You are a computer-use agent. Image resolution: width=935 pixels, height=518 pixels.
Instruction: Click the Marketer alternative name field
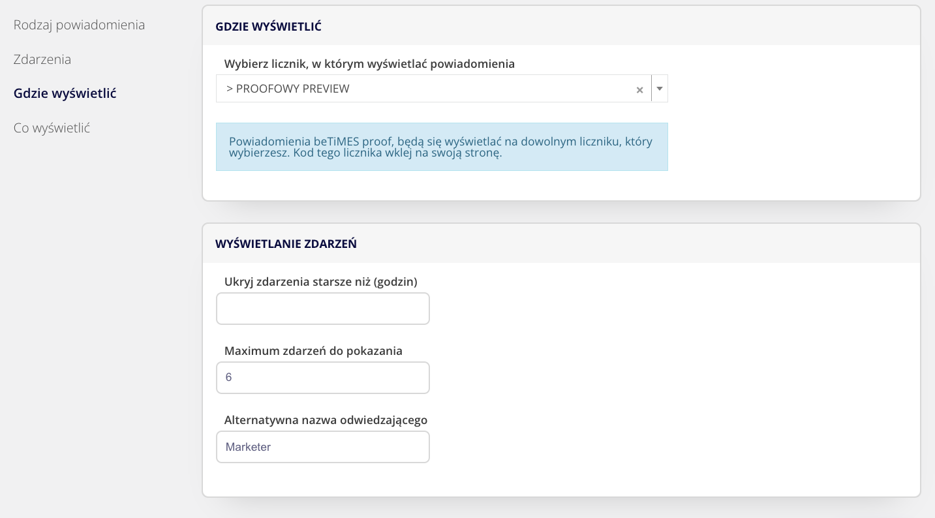click(x=322, y=447)
